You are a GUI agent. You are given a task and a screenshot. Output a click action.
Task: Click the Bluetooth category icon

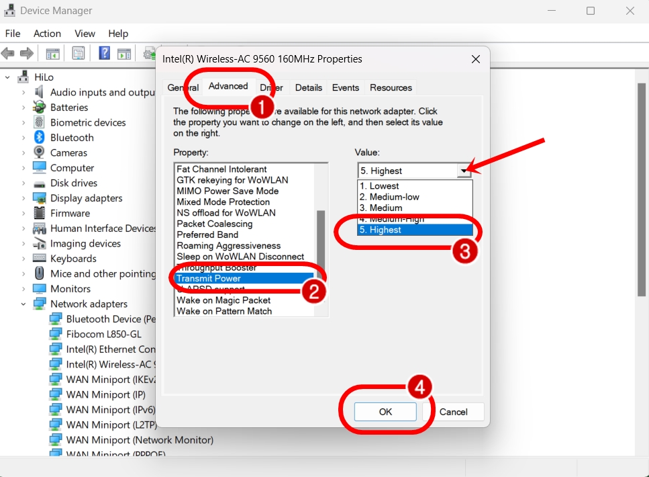point(39,137)
